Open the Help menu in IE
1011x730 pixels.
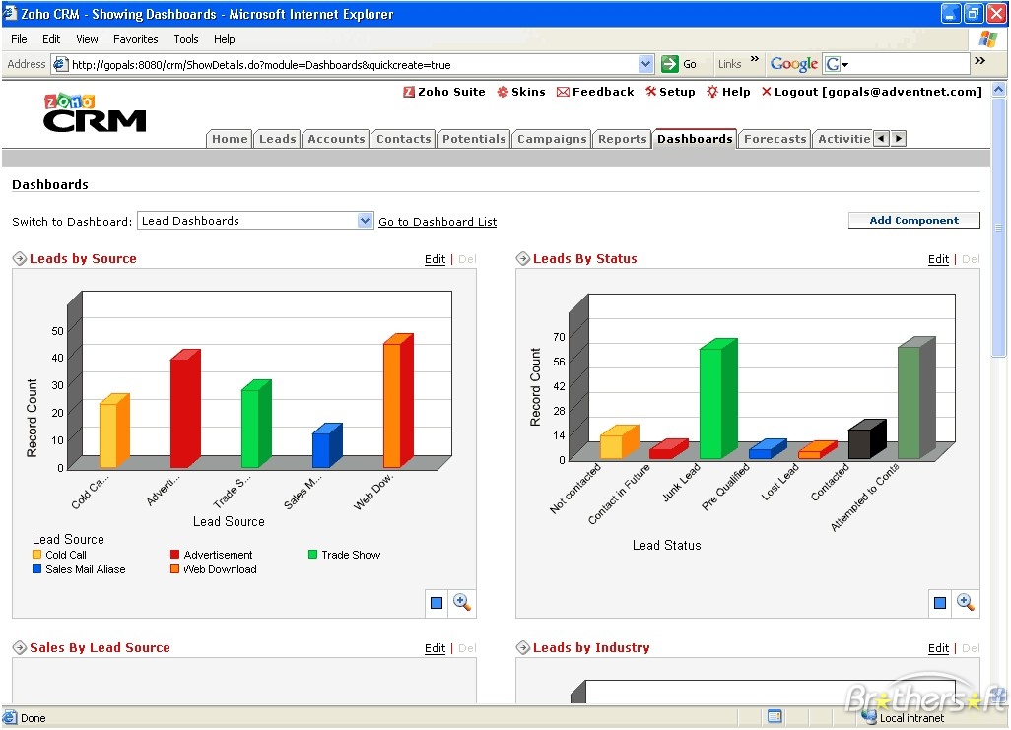(225, 39)
